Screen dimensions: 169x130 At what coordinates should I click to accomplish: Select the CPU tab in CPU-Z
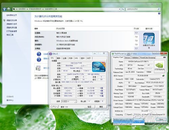click(52, 58)
